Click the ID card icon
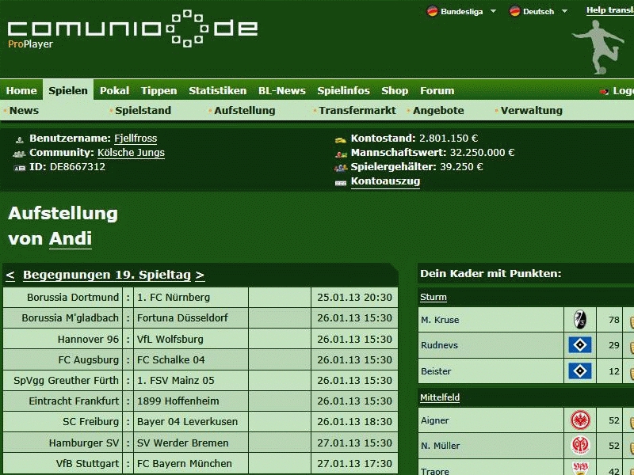This screenshot has width=634, height=475. coord(19,168)
